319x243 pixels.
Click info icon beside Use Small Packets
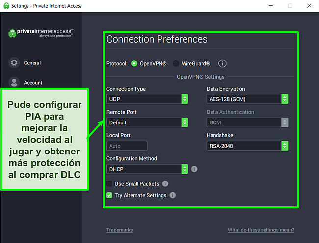[165, 184]
